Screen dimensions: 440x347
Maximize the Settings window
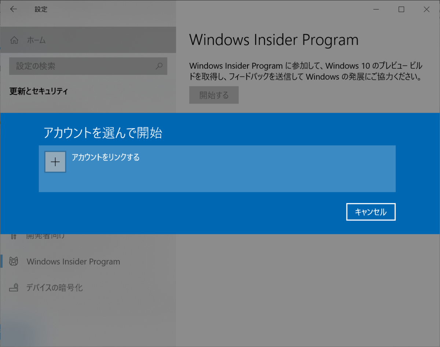pos(401,10)
